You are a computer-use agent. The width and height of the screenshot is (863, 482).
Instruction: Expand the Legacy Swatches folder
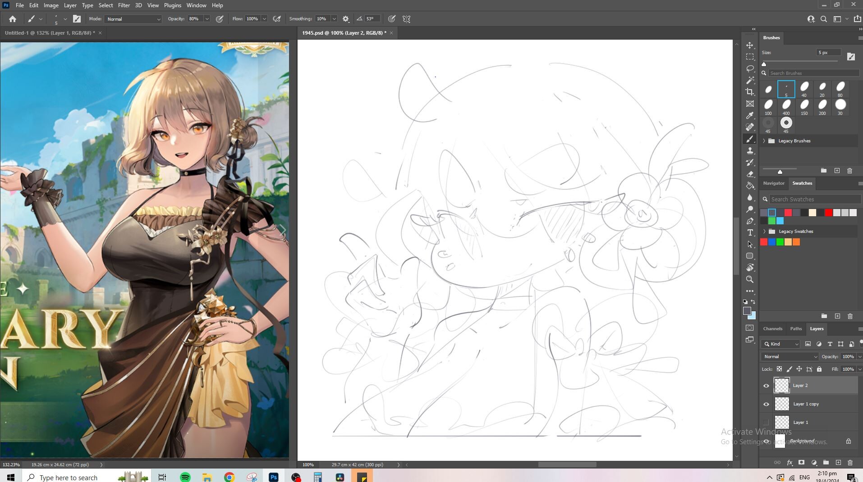pyautogui.click(x=764, y=232)
